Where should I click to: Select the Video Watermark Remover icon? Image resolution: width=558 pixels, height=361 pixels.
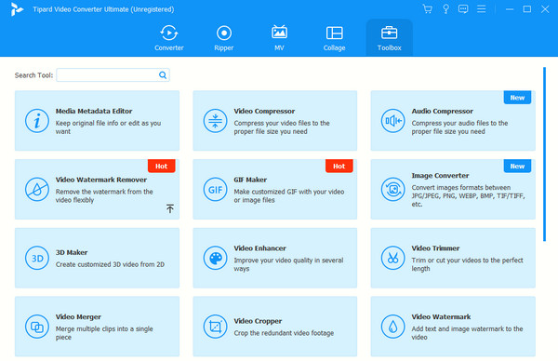click(37, 190)
